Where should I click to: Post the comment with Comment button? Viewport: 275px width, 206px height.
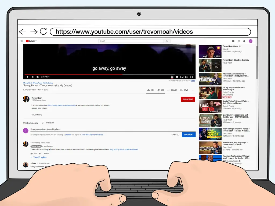coord(189,135)
